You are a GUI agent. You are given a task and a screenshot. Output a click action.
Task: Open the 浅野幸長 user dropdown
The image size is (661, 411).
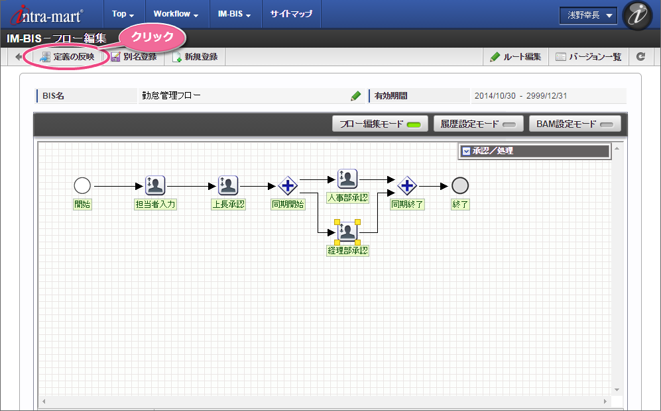tap(589, 16)
